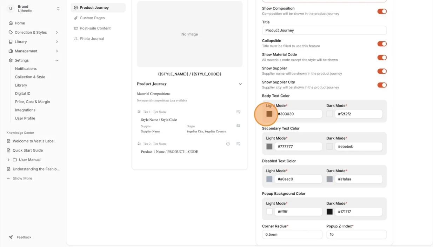The height and width of the screenshot is (247, 433).
Task: Click the Show More ellipsis icon
Action: pyautogui.click(x=9, y=178)
